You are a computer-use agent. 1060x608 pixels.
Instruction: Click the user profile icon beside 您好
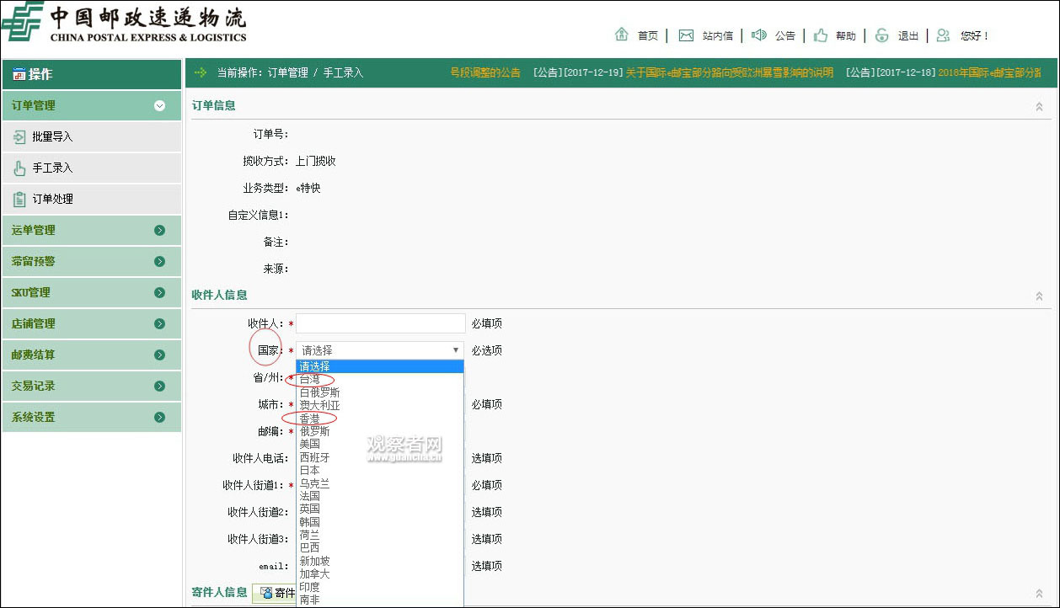click(943, 35)
